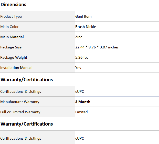This screenshot has height=144, width=159.
Task: Click the Brush Nickle value
Action: pyautogui.click(x=86, y=27)
